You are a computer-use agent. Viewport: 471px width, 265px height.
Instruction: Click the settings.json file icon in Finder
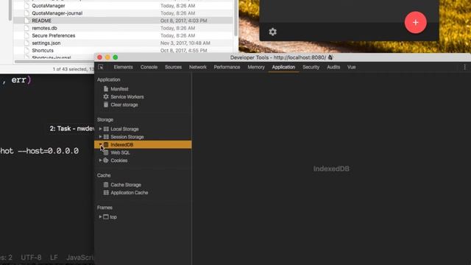pos(26,43)
